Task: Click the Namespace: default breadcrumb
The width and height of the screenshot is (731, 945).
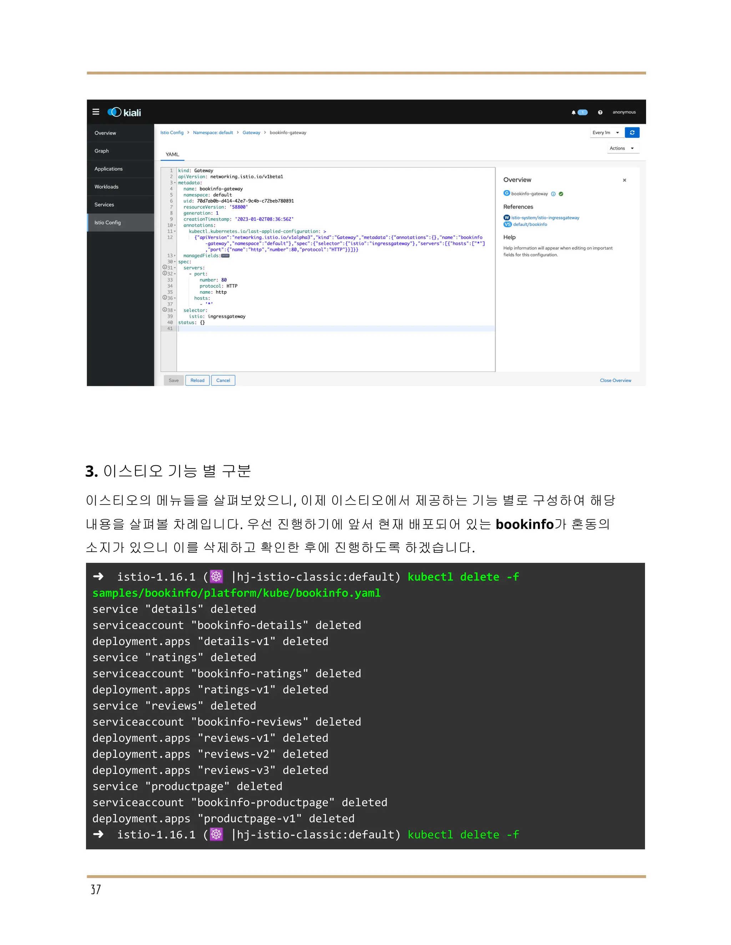Action: tap(213, 133)
